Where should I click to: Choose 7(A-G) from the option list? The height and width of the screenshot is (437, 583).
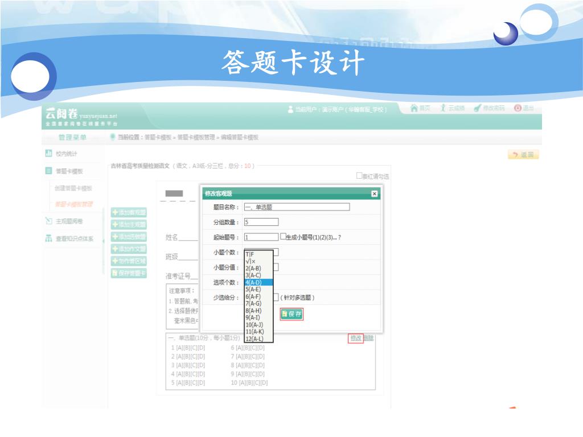click(258, 304)
